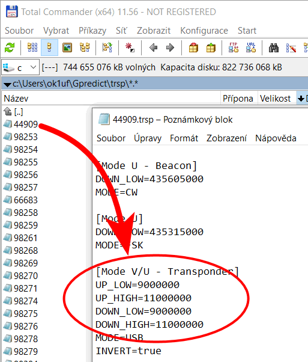Select file 98276 in the list
This screenshot has width=308, height=362.
(26, 326)
